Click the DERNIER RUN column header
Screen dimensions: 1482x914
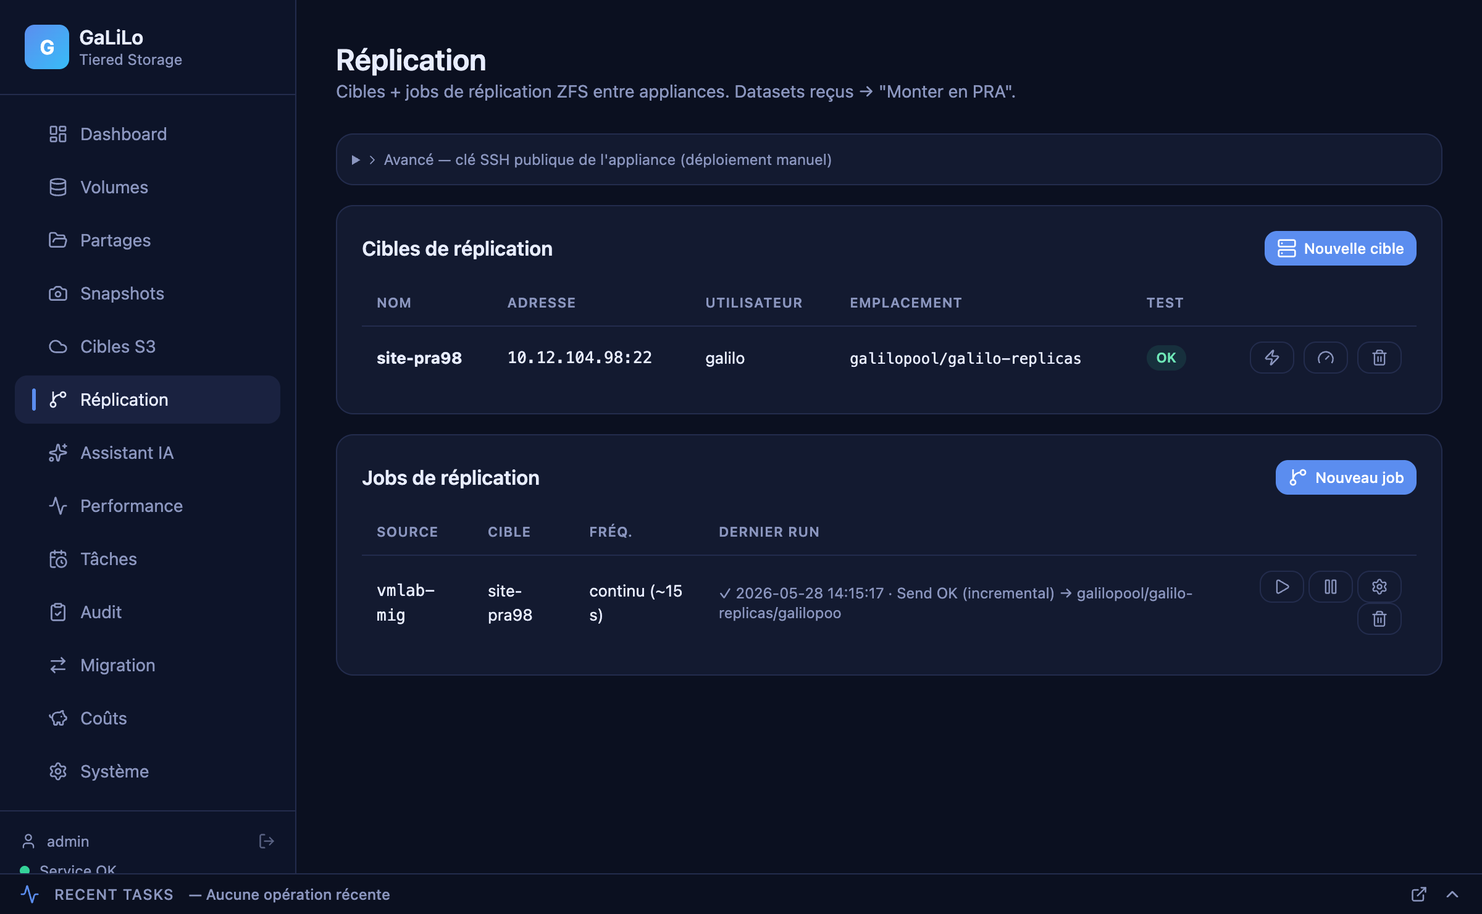click(x=769, y=532)
